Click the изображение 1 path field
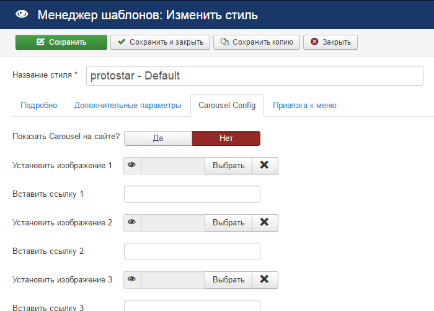Screen dimensions: 434x311 tap(173, 166)
